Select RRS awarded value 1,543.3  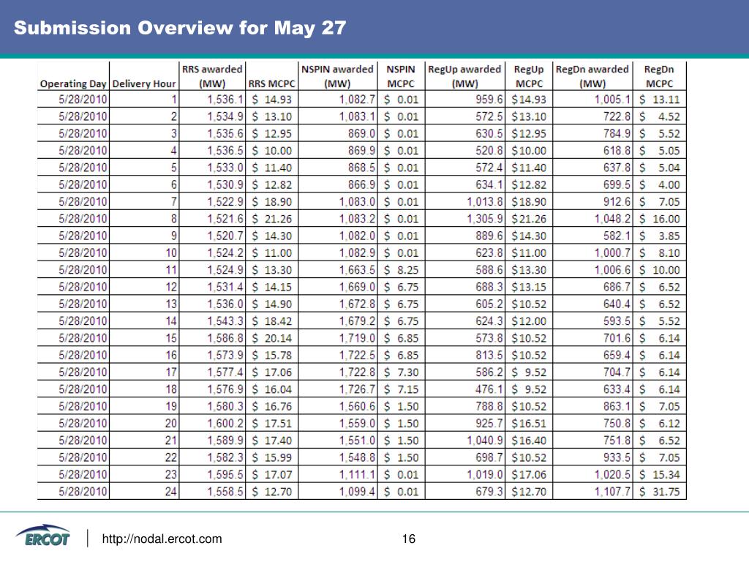[x=225, y=321]
